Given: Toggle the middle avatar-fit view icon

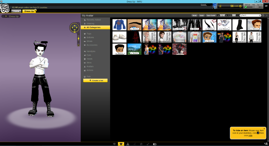Looking at the screenshot, I should [222, 15].
